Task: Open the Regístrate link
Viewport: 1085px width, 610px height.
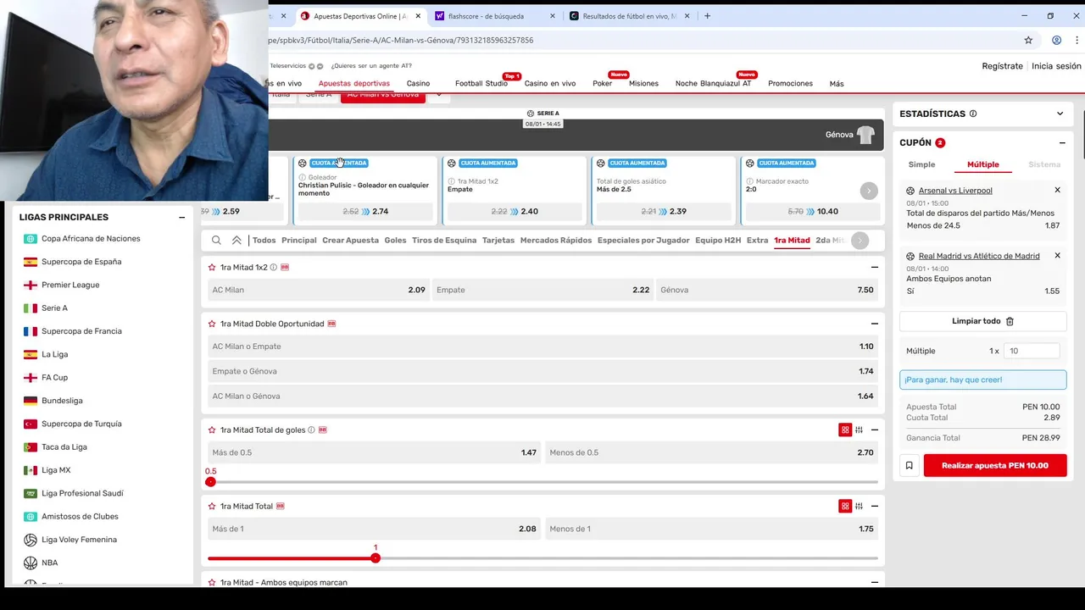Action: [1002, 66]
